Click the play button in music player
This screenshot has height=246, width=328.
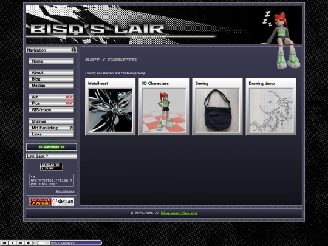(12, 243)
